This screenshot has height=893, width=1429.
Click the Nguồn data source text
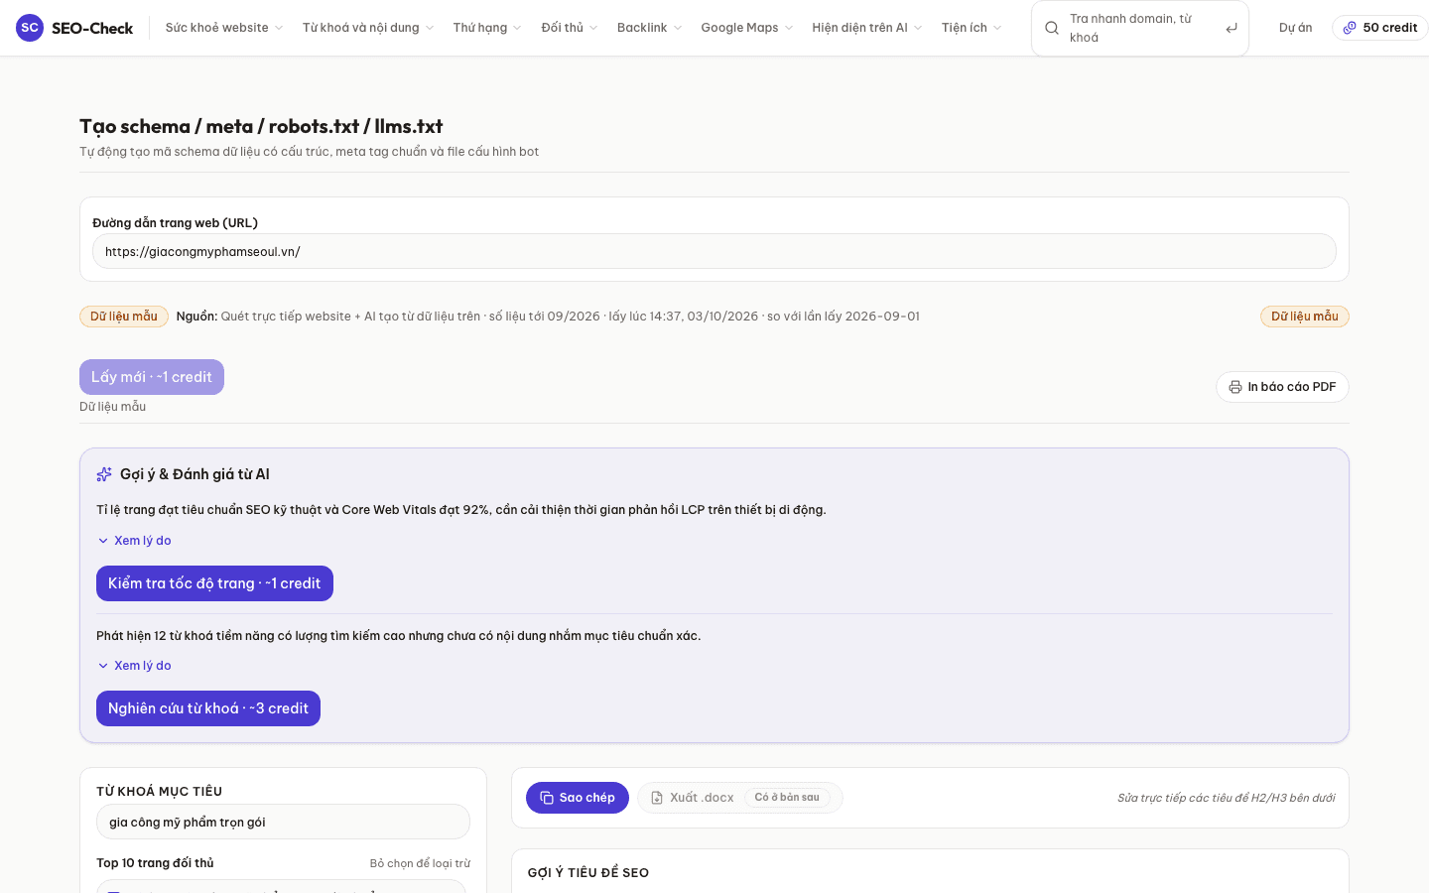pyautogui.click(x=548, y=317)
